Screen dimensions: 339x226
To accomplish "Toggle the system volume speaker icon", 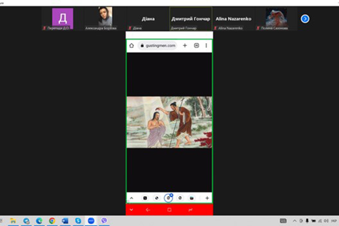I will (319, 221).
